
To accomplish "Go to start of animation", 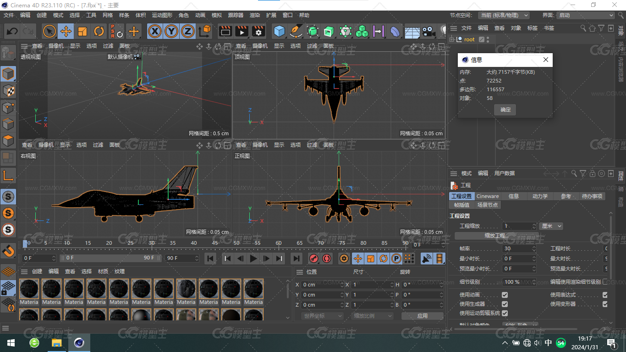I will coord(210,258).
